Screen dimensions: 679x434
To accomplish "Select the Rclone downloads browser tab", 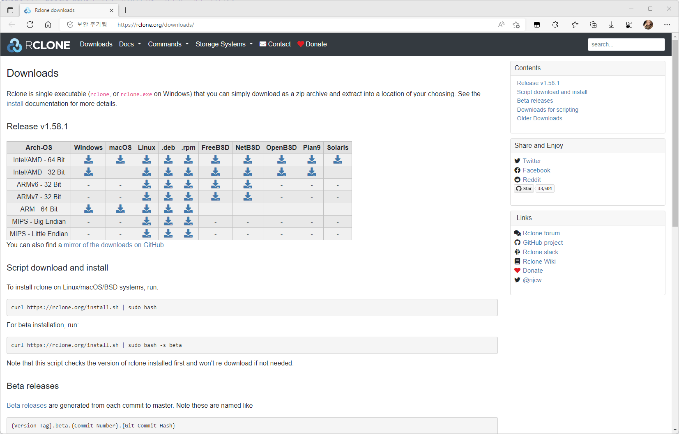I will [x=69, y=10].
